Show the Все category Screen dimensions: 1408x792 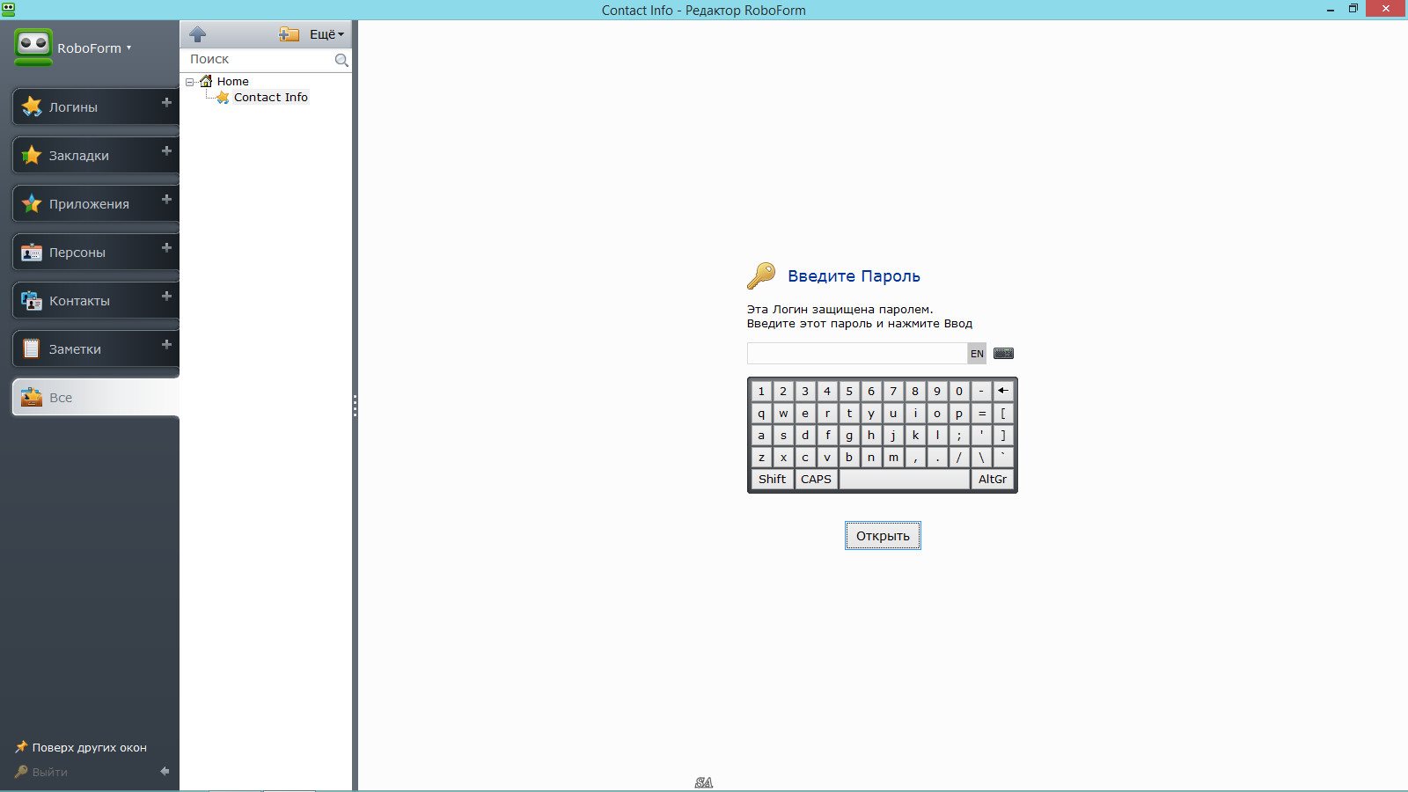(95, 397)
